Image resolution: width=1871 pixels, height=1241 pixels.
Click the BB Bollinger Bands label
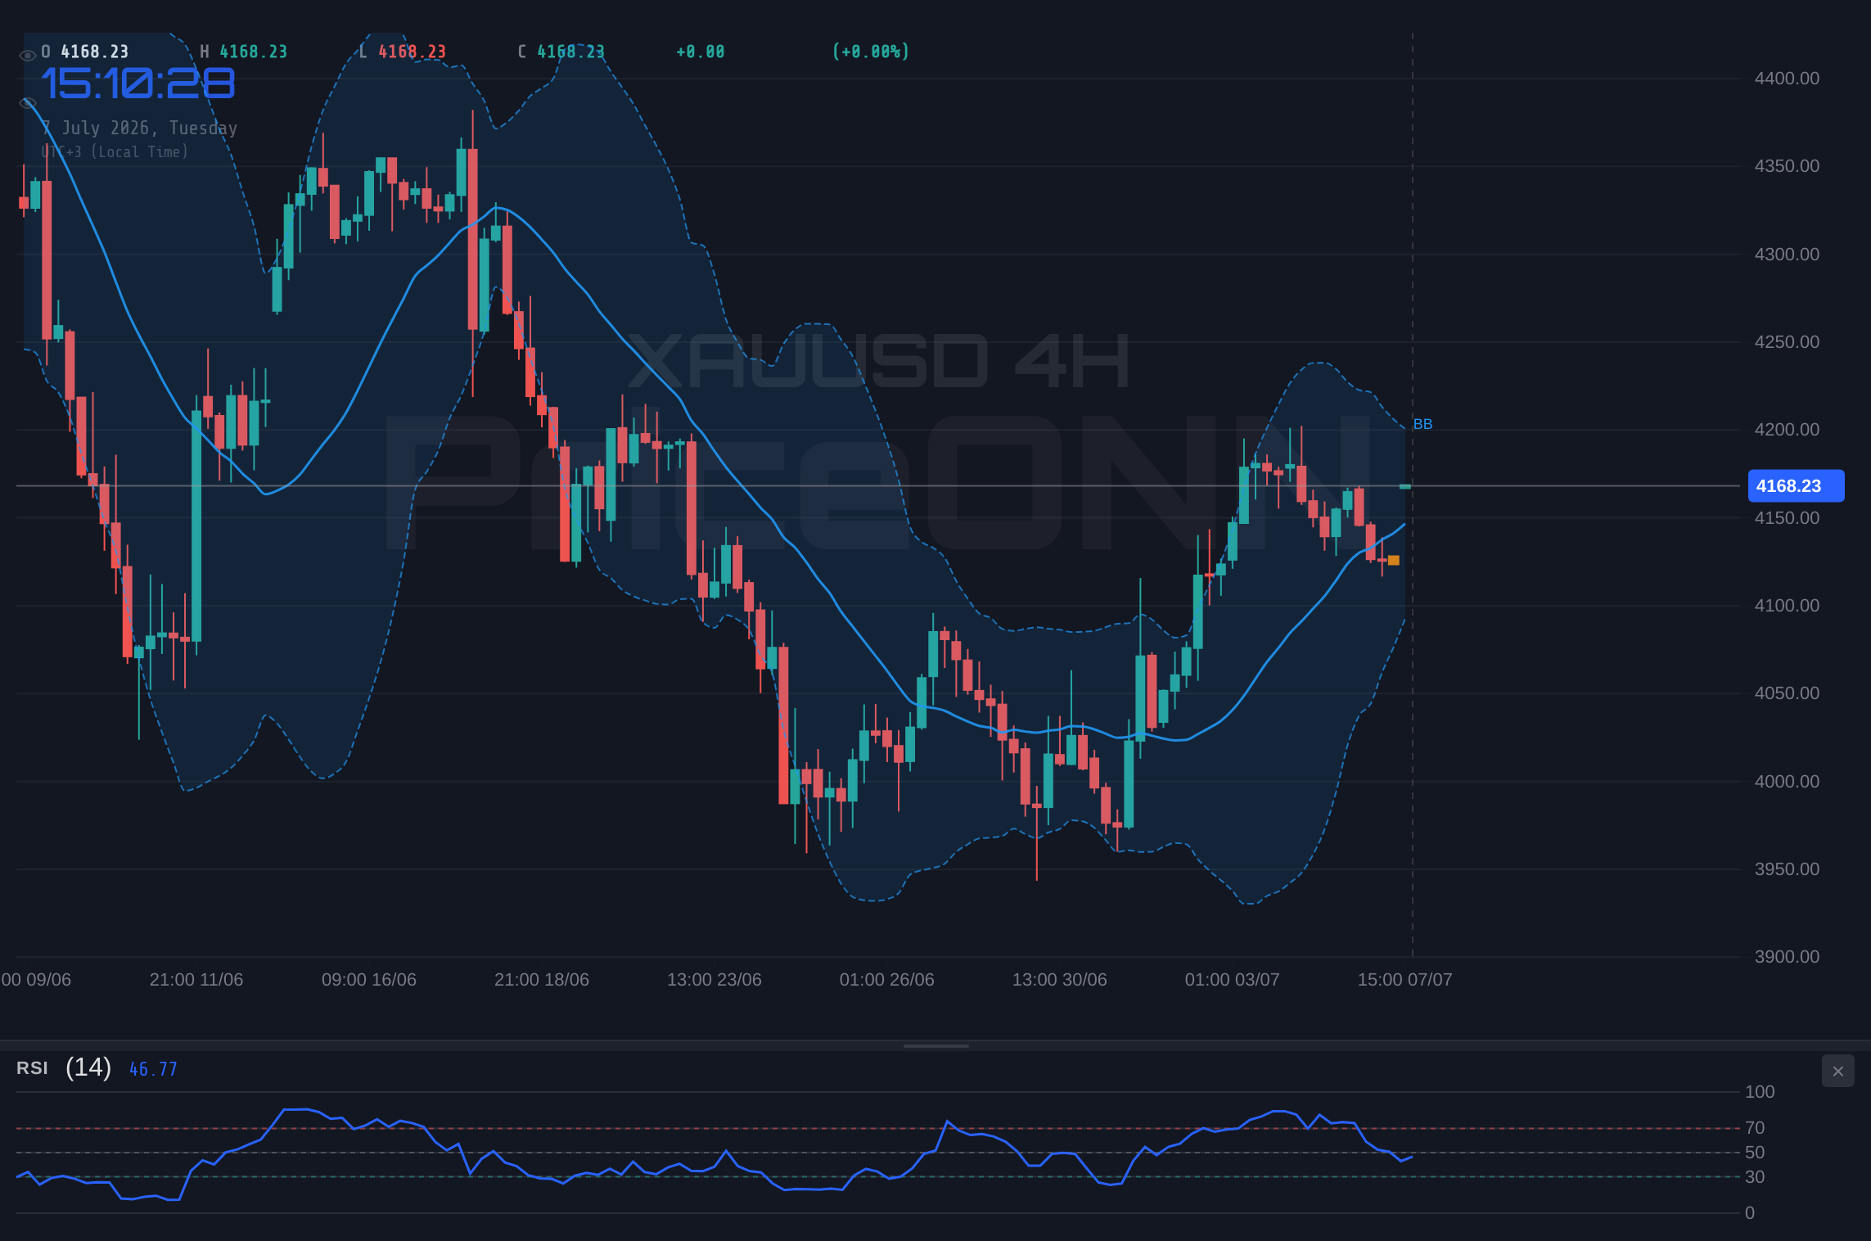(1422, 424)
